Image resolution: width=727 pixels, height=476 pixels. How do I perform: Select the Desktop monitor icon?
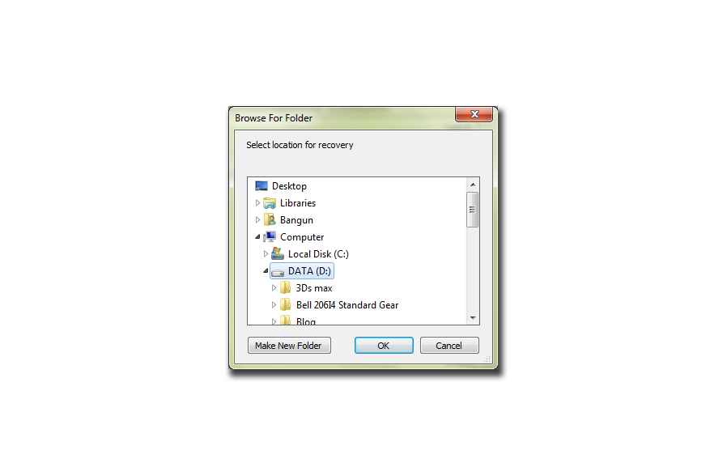tap(261, 186)
